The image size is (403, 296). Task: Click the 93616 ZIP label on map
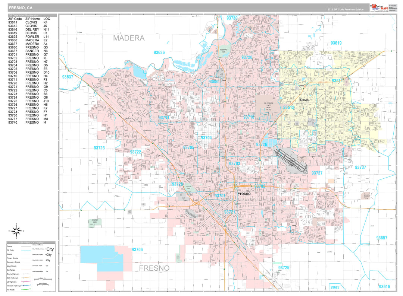point(384,287)
